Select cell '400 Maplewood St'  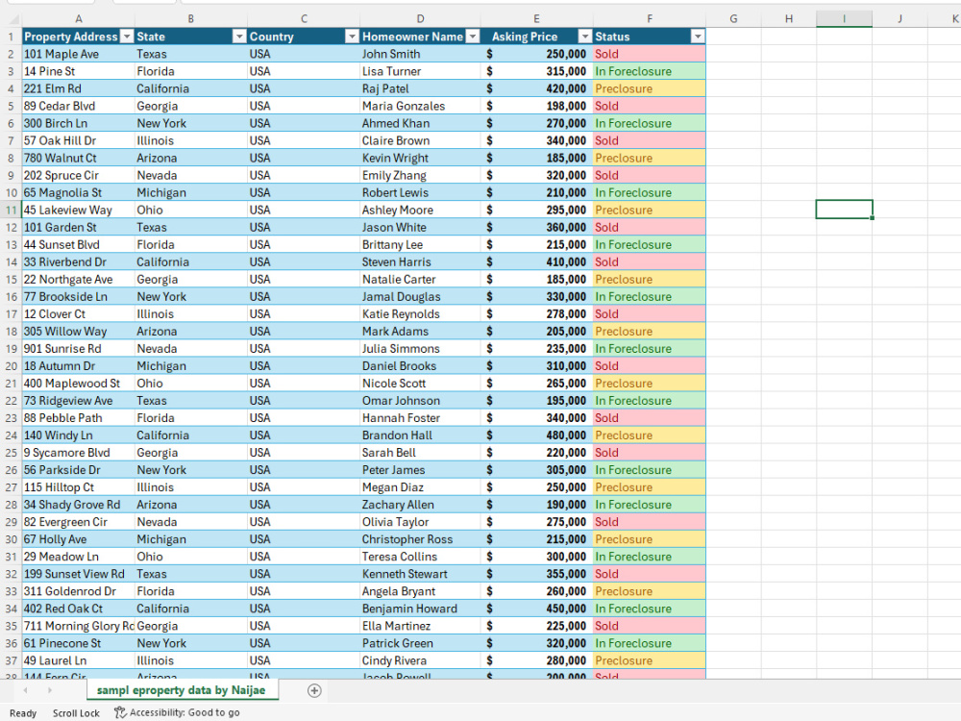coord(79,384)
